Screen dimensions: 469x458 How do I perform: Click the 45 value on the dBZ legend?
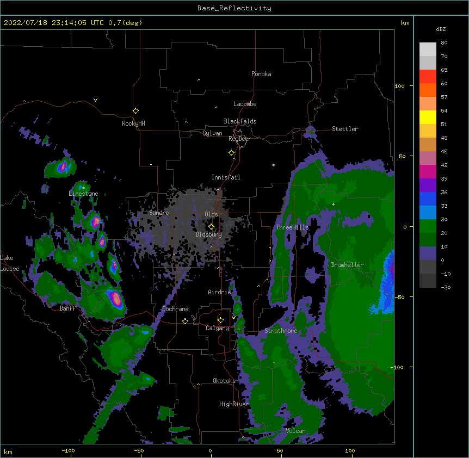(x=444, y=152)
